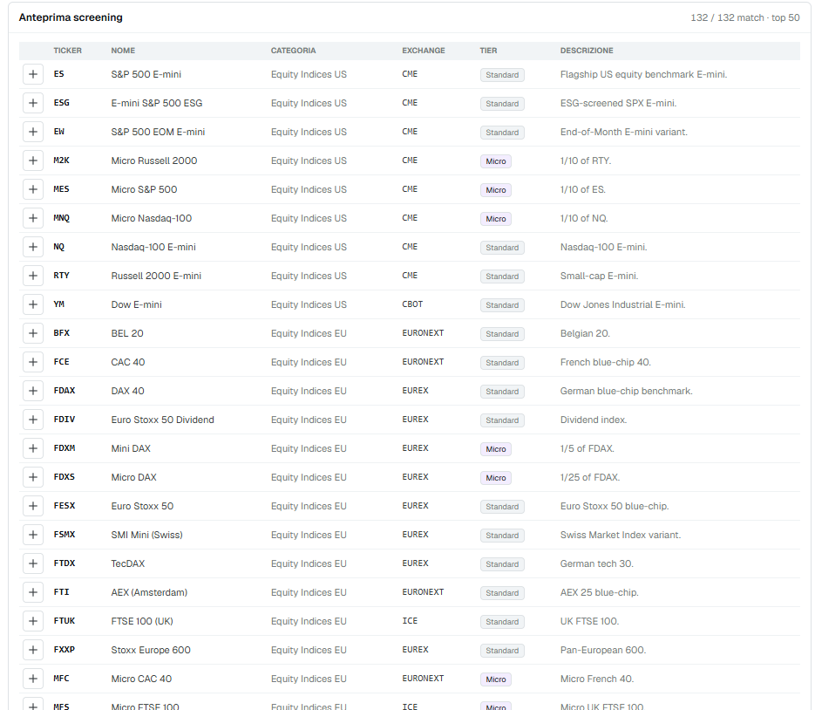Viewport: 815px width, 710px height.
Task: Click the Standard tier badge on NQ row
Action: click(502, 248)
